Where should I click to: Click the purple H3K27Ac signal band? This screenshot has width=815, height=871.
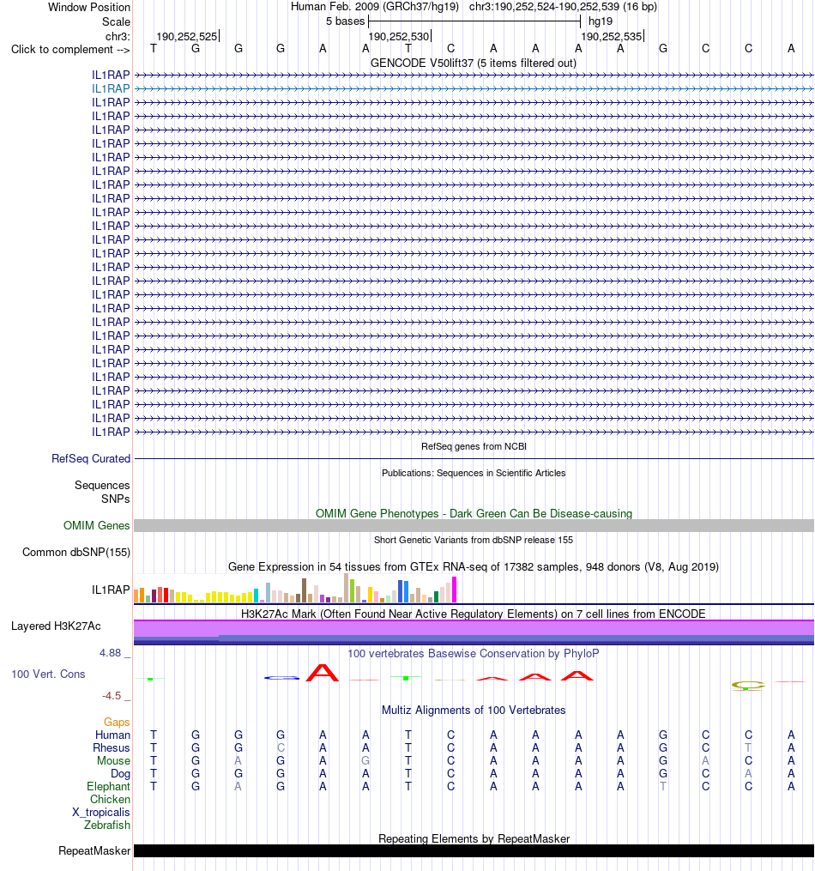coord(474,627)
